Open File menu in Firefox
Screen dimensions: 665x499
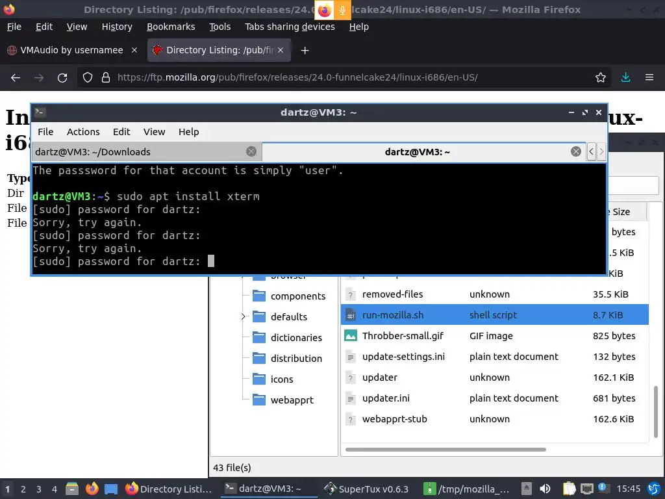click(14, 27)
